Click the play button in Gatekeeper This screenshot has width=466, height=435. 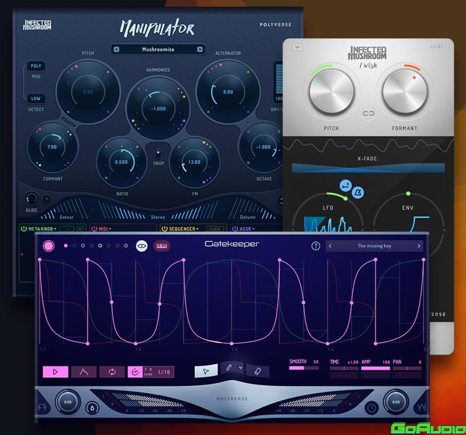coord(55,372)
